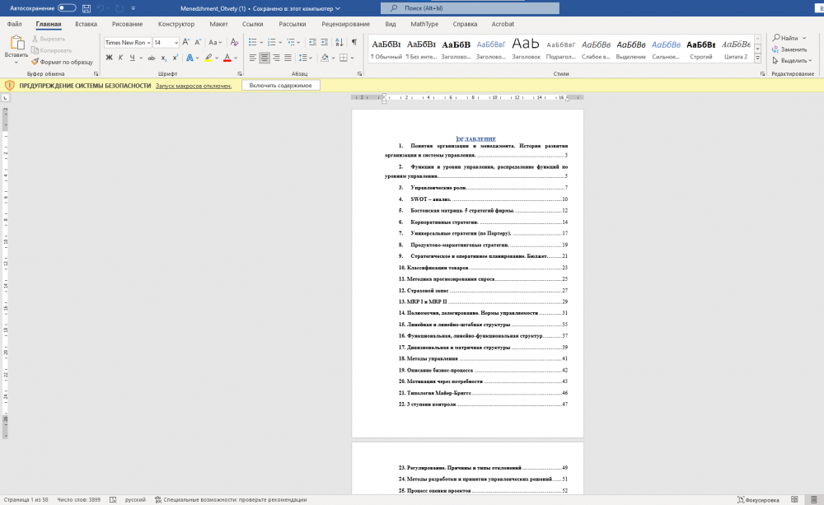This screenshot has height=505, width=824.
Task: Apply bold formatting with the Ж button
Action: (109, 58)
